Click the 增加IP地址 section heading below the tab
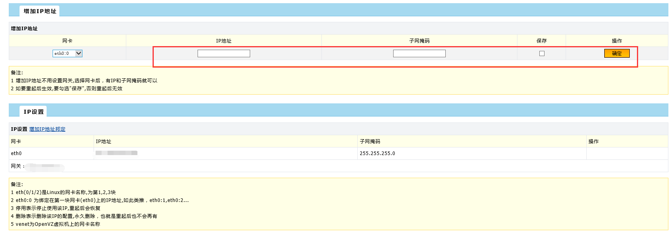Image resolution: width=670 pixels, height=231 pixels. [24, 29]
